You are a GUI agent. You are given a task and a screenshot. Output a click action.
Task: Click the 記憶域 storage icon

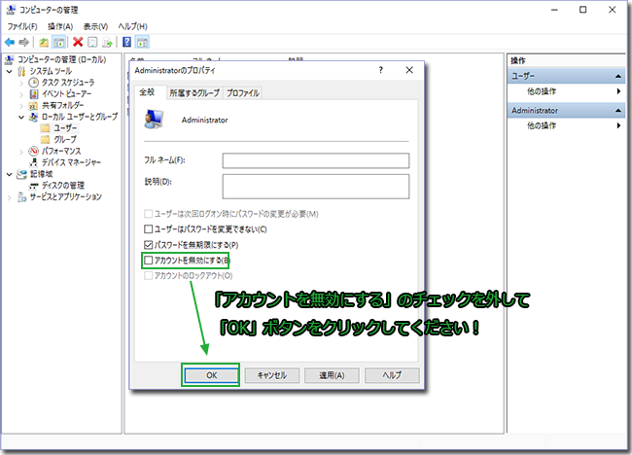tap(21, 174)
